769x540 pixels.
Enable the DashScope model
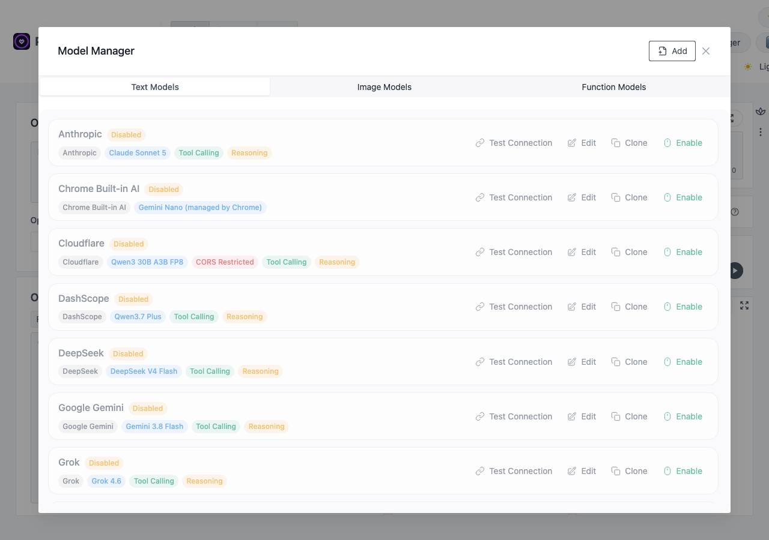coord(683,307)
